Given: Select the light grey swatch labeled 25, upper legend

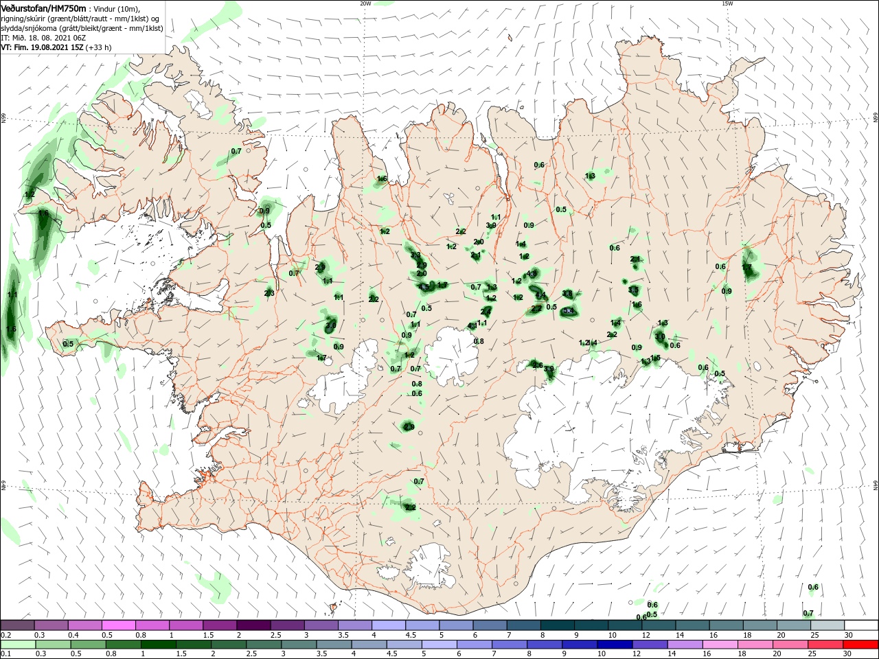Looking at the screenshot, I should [827, 625].
